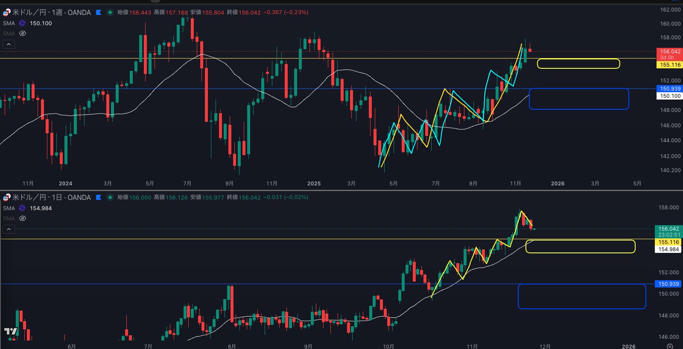Viewport: 683px width, 349px height.
Task: Click the USD/JPY flag icon on weekly chart
Action: point(6,12)
